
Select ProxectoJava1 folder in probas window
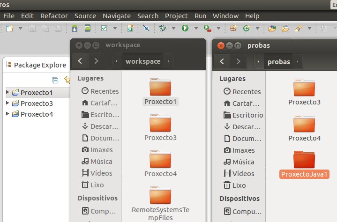pyautogui.click(x=304, y=164)
